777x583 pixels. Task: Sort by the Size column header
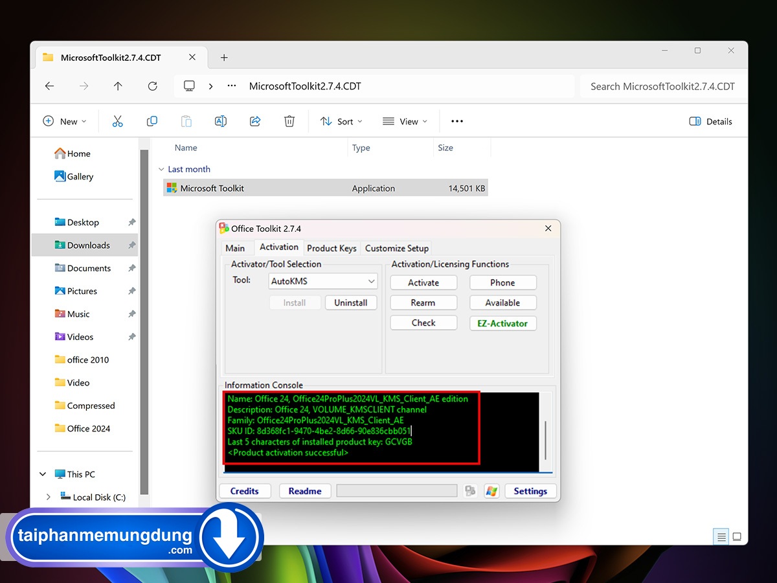click(x=445, y=148)
